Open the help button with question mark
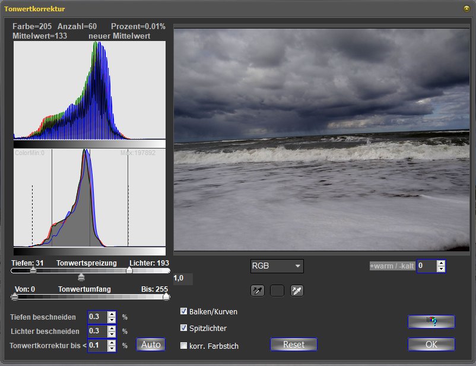This screenshot has width=476, height=366. [x=431, y=321]
